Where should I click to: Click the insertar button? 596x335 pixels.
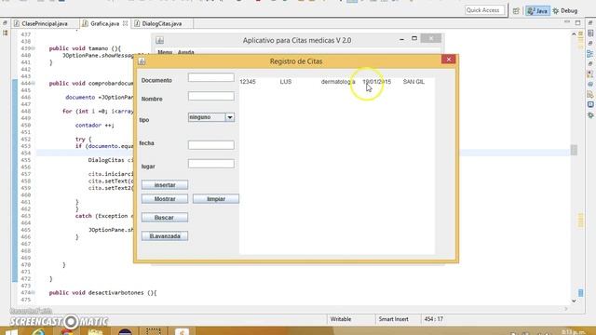click(165, 185)
